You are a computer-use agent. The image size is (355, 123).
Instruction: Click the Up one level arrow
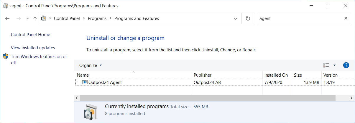click(35, 18)
